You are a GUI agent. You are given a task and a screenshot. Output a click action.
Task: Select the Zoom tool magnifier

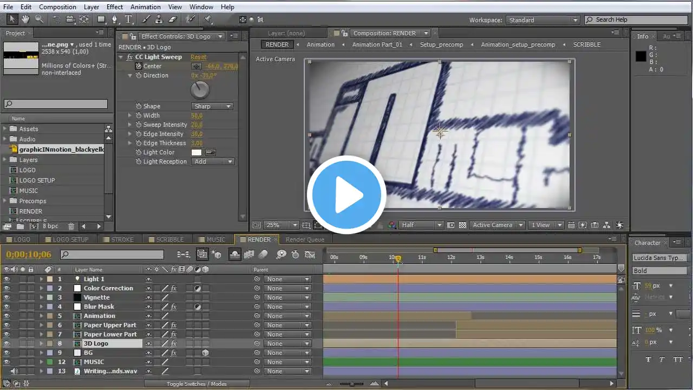[x=39, y=19]
